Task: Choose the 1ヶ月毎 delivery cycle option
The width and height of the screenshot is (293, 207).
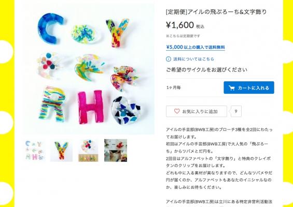Action: [x=174, y=87]
